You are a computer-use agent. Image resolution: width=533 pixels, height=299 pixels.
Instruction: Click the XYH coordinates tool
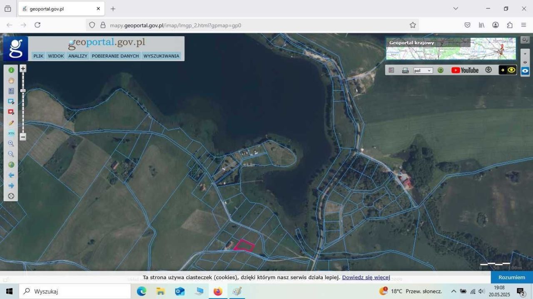(x=11, y=133)
